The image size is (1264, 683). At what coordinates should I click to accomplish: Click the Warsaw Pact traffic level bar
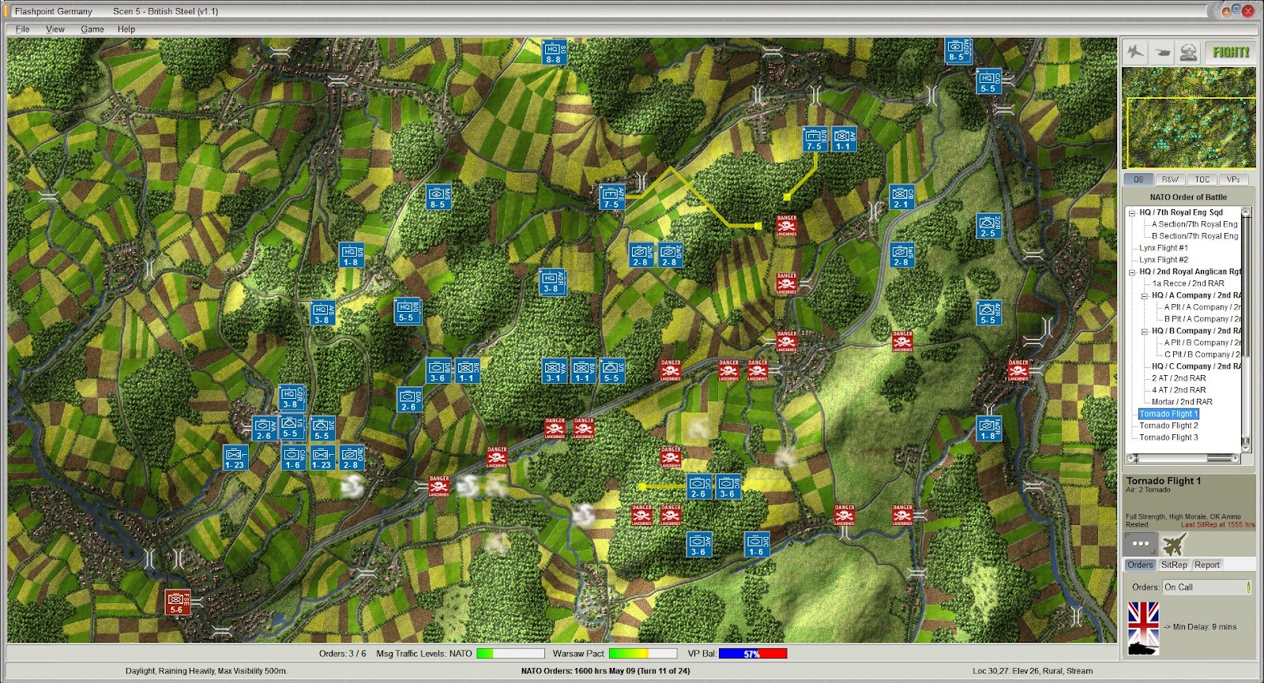tap(643, 654)
